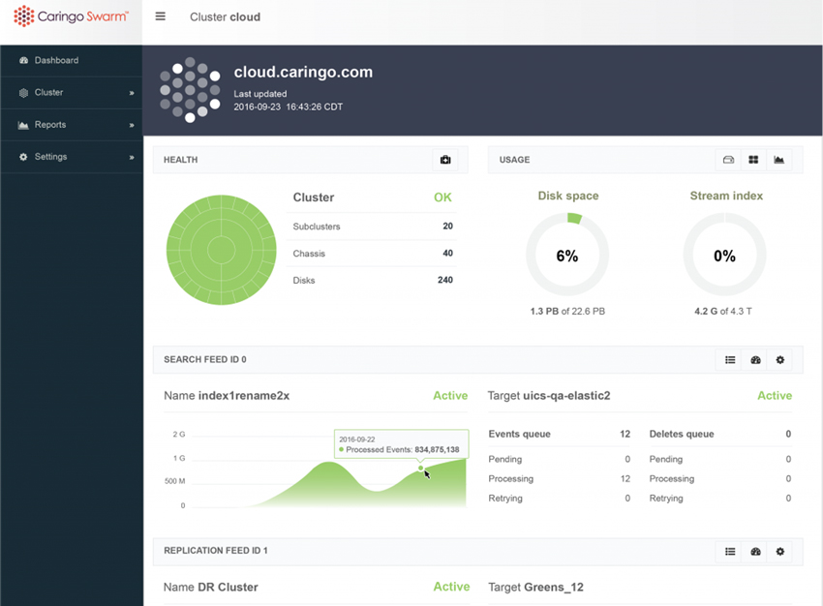The height and width of the screenshot is (606, 823).
Task: Click the cluster dot logo in header banner
Action: coord(190,90)
